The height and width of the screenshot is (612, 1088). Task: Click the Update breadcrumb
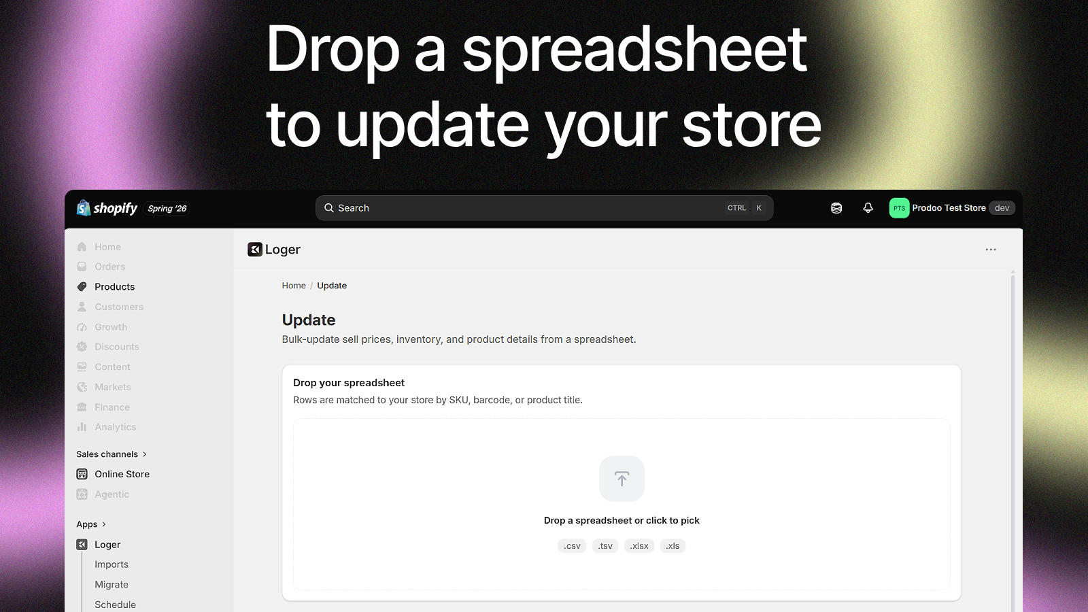[x=332, y=286]
